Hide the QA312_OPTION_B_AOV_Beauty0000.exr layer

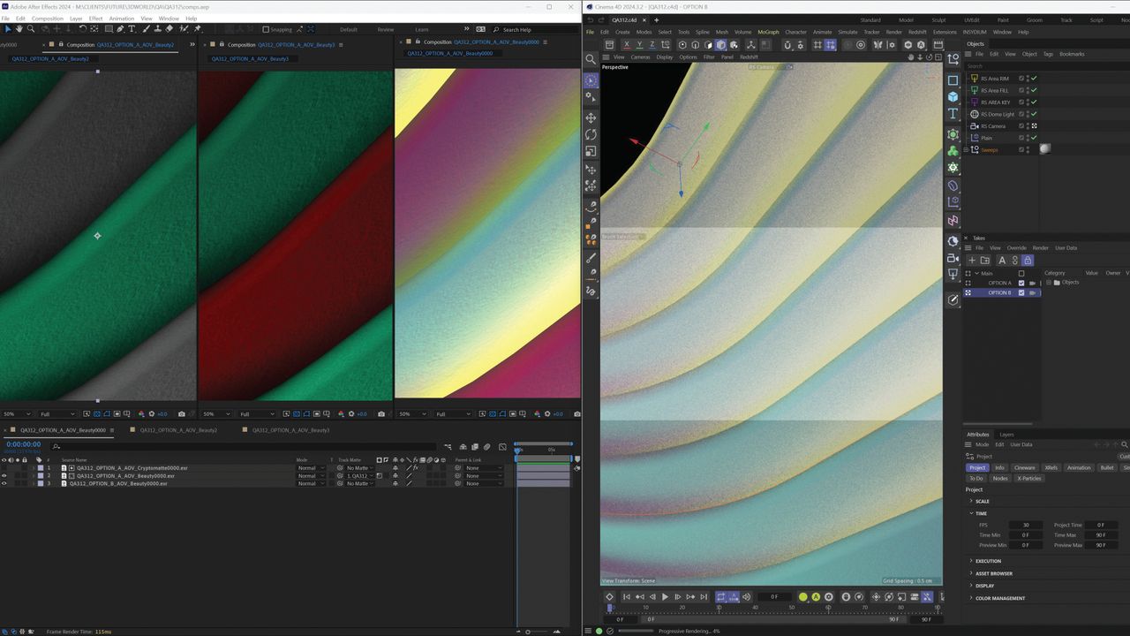pyautogui.click(x=6, y=483)
